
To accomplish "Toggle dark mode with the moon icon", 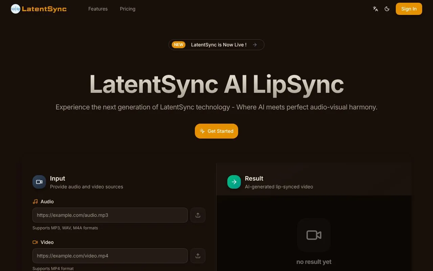I will point(387,9).
